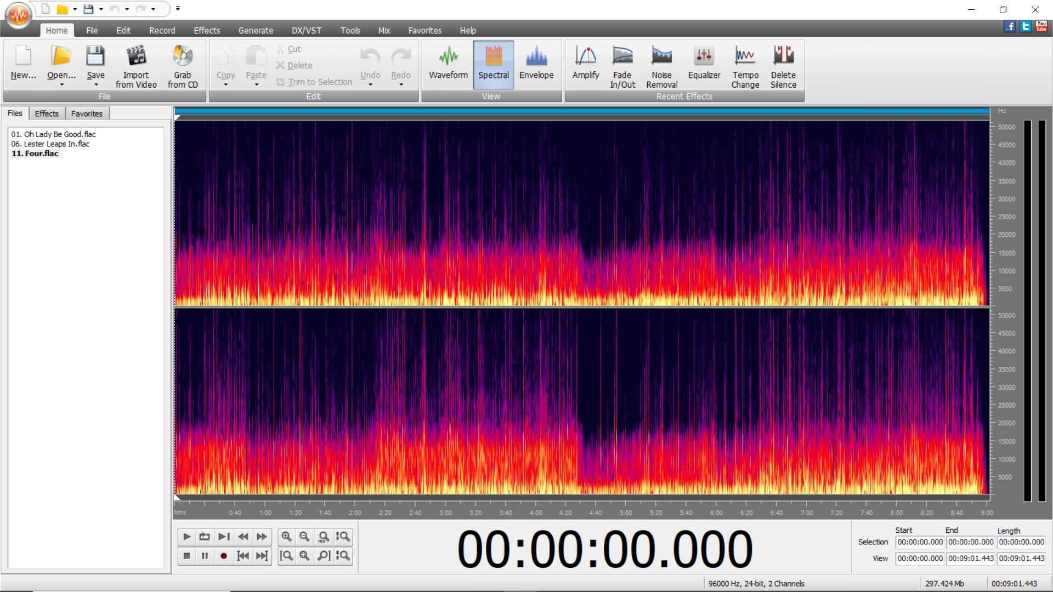
Task: Click the blue overview scrollbar strip
Action: (581, 111)
